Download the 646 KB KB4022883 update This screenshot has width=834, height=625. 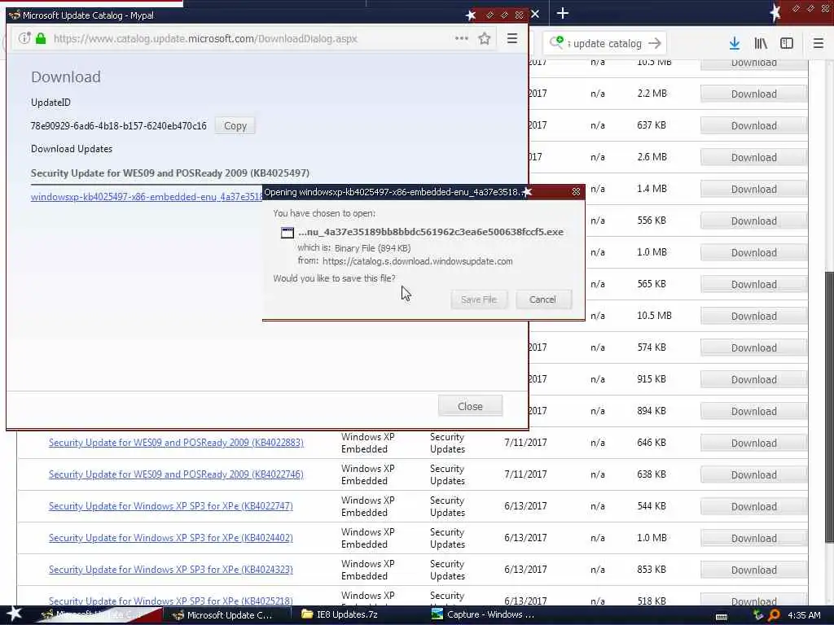[x=753, y=444]
